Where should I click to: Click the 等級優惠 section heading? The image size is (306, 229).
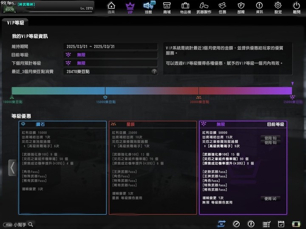click(21, 116)
